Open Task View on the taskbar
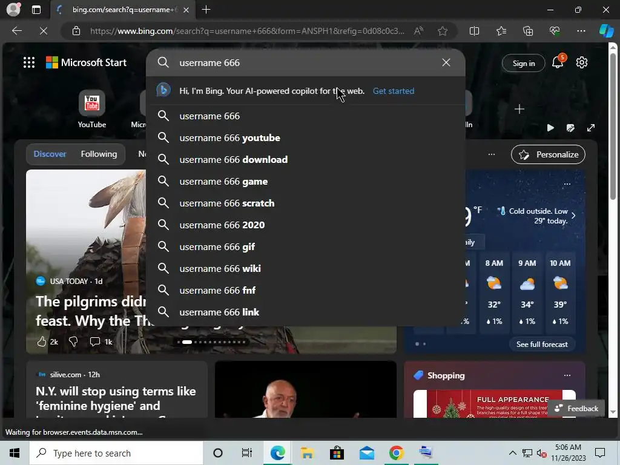The height and width of the screenshot is (465, 620). pyautogui.click(x=247, y=453)
